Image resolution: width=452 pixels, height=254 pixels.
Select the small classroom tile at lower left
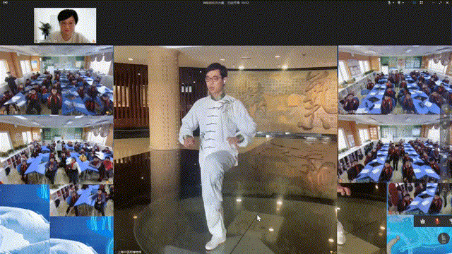[x=82, y=200]
